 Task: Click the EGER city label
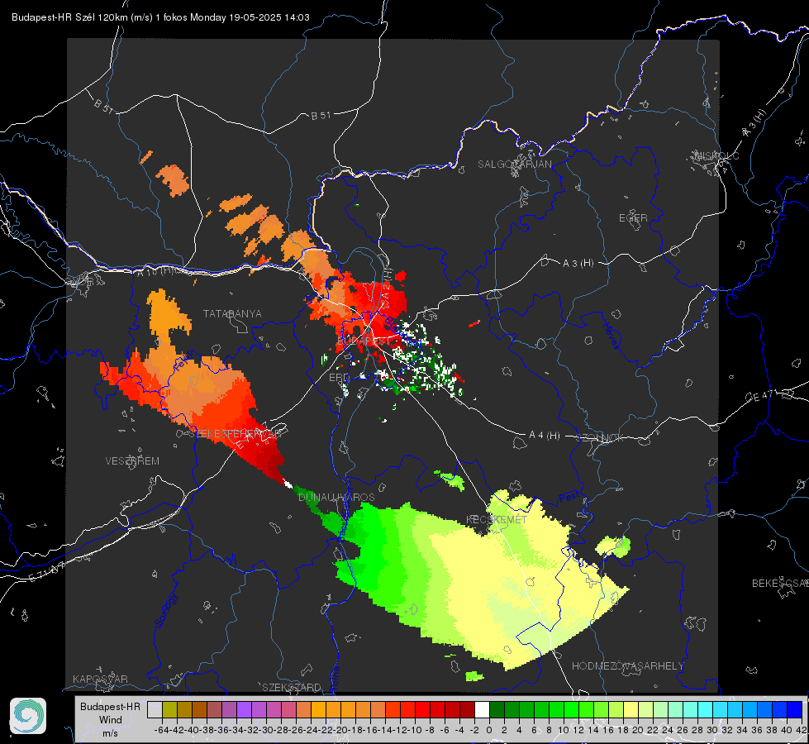tap(633, 218)
